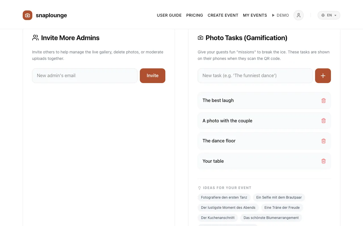Select 'A photo with the couple' text
This screenshot has width=363, height=226.
(227, 121)
